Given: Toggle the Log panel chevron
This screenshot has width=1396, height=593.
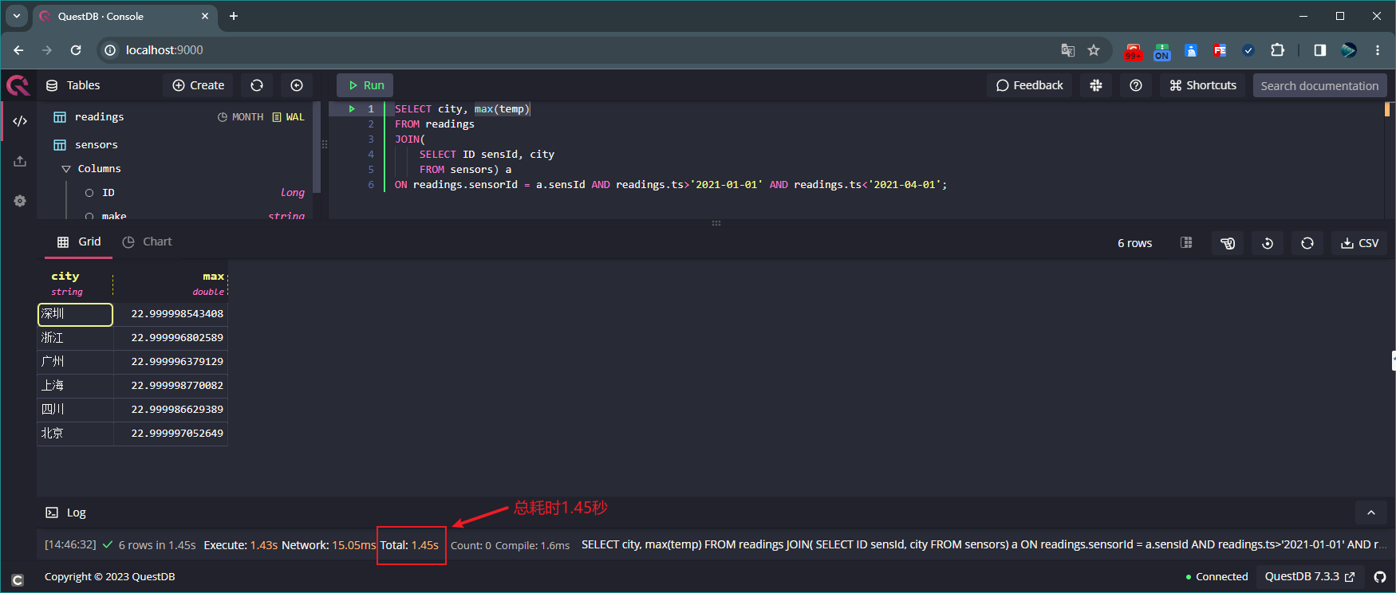Looking at the screenshot, I should [1370, 512].
